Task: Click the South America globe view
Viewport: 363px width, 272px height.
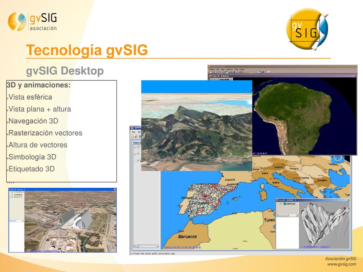Action: tap(305, 116)
